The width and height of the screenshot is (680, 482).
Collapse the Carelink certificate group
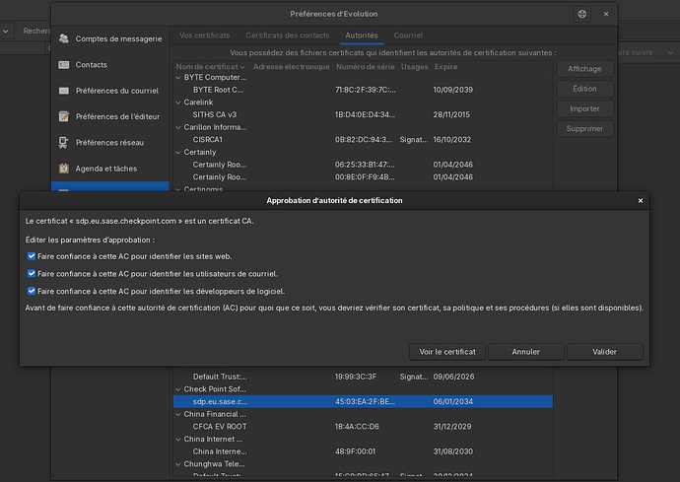[x=178, y=103]
